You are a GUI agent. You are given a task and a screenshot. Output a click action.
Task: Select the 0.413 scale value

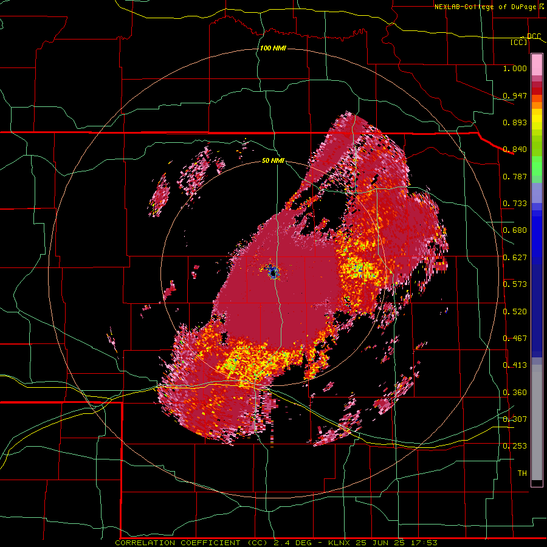[515, 365]
